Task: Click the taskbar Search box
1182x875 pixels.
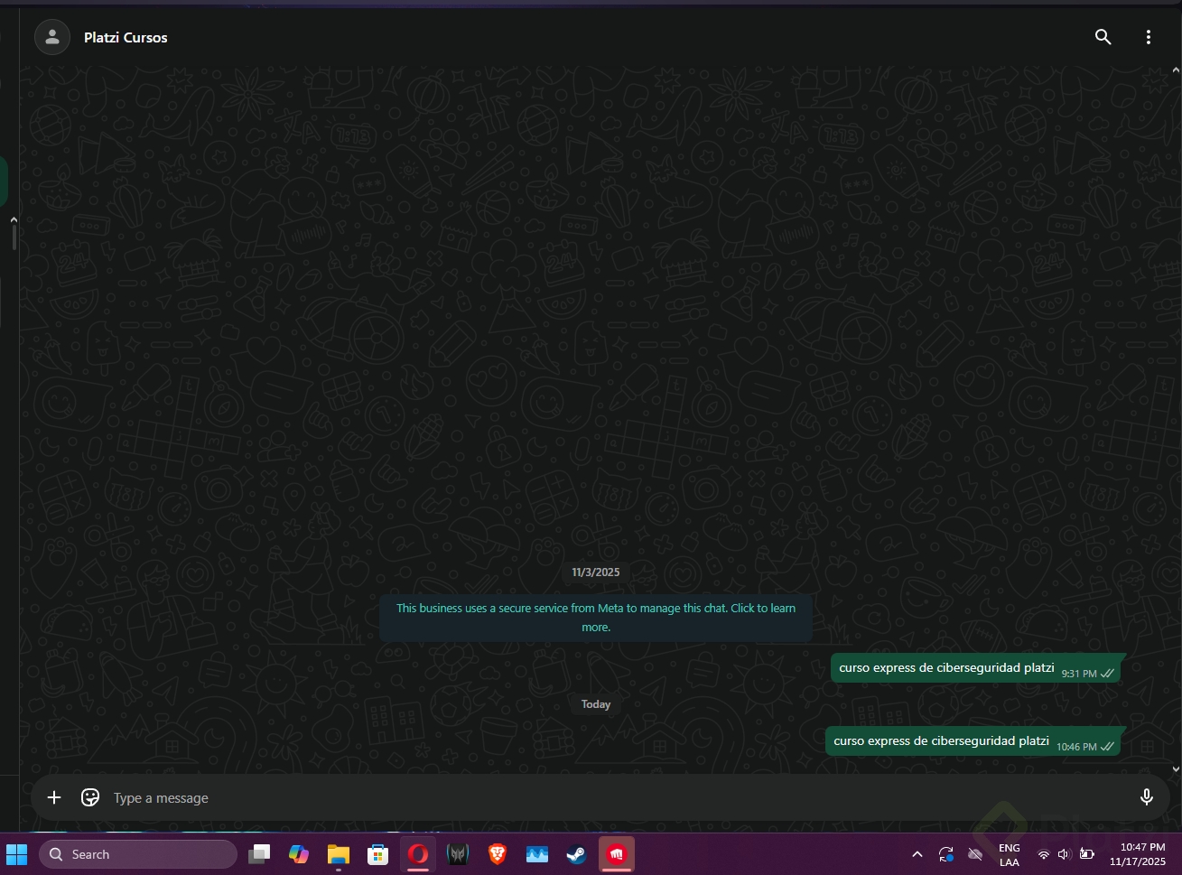Action: pyautogui.click(x=138, y=854)
